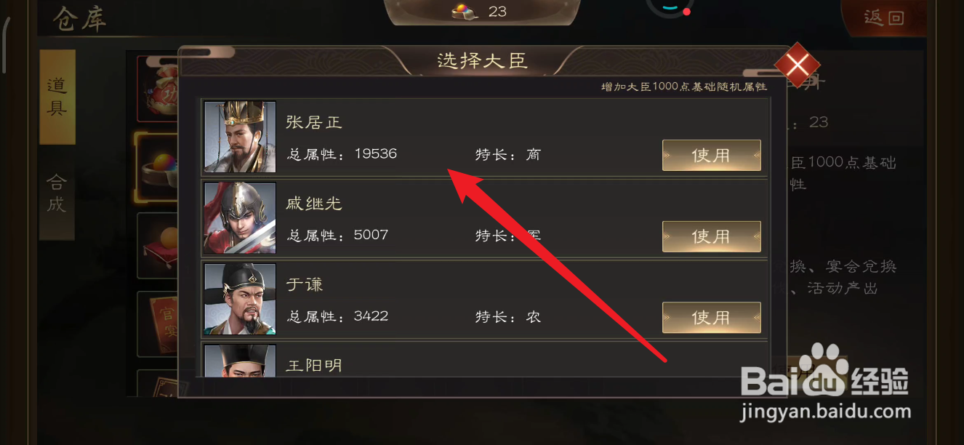The image size is (964, 445).
Task: Switch to the 道具 tab
Action: click(x=57, y=97)
